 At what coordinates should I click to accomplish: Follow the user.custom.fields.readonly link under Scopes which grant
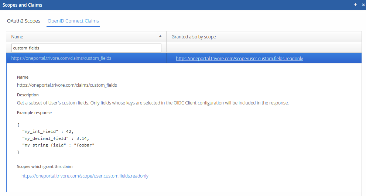tap(85, 176)
